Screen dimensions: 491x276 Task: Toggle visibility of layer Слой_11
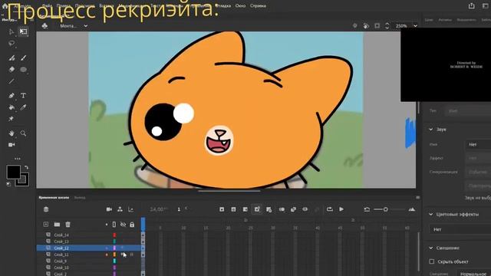tap(123, 255)
